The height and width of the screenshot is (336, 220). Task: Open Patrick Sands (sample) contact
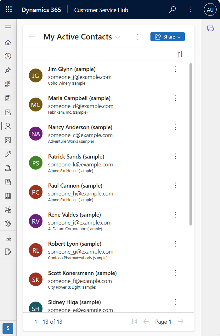tap(76, 157)
